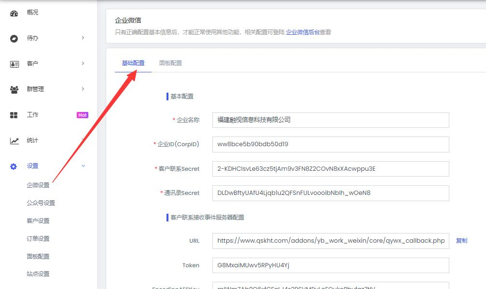Click the 设置 gear icon
This screenshot has width=486, height=289.
[x=14, y=166]
